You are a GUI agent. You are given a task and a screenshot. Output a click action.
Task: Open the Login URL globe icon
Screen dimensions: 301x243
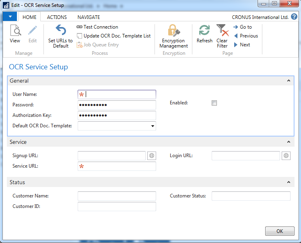click(x=286, y=156)
